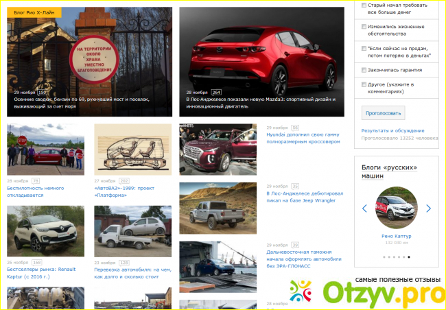Screen dimensions: 446x310
Task: Click the vehicle sketch drawing thumbnail
Action: click(x=133, y=150)
